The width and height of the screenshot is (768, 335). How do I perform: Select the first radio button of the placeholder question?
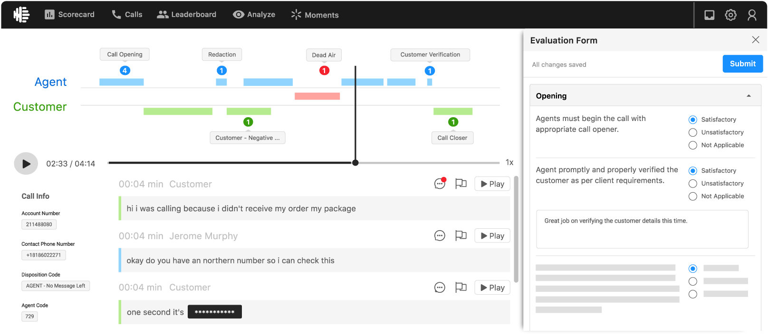pyautogui.click(x=693, y=269)
